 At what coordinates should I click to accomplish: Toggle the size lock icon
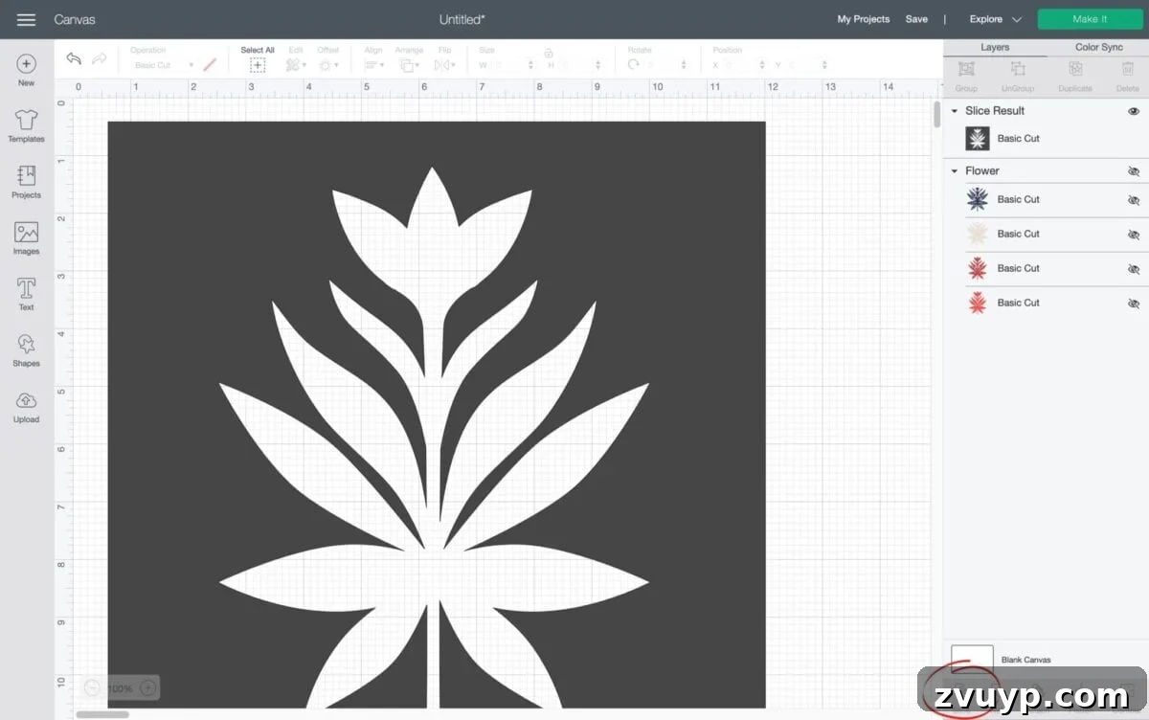[x=548, y=54]
